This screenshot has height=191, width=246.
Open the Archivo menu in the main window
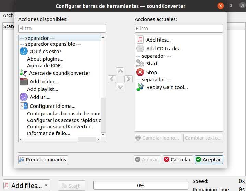pyautogui.click(x=9, y=15)
